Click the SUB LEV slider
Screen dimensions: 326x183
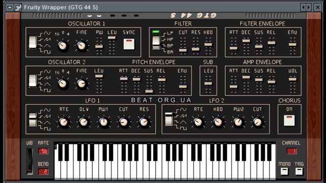(208, 83)
